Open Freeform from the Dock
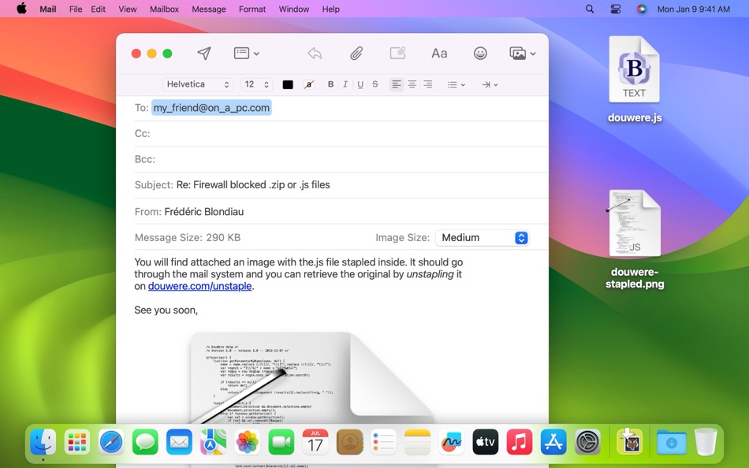 pyautogui.click(x=452, y=442)
